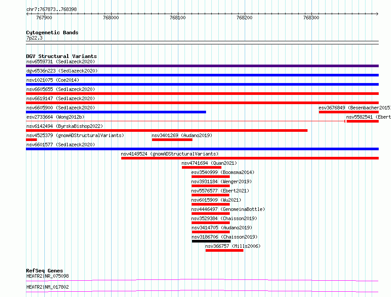
Task: Click the short red bar under nsv4525379
Action: coord(32,140)
